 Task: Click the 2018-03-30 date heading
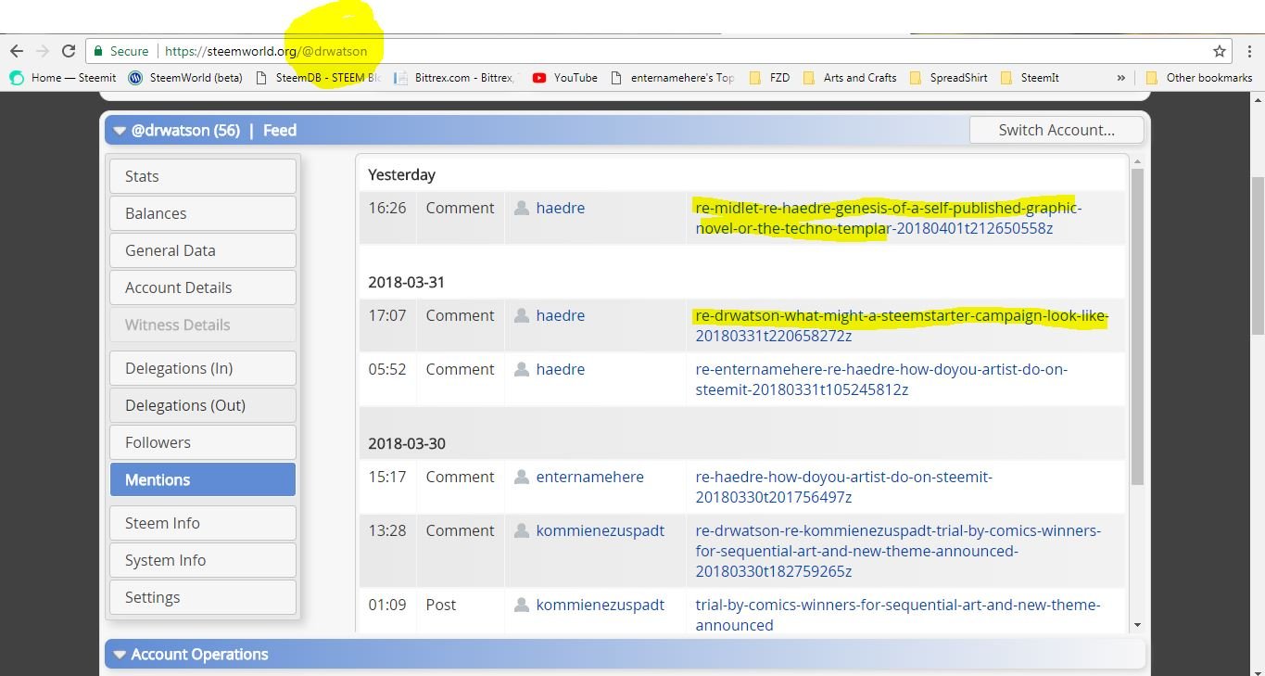coord(407,443)
